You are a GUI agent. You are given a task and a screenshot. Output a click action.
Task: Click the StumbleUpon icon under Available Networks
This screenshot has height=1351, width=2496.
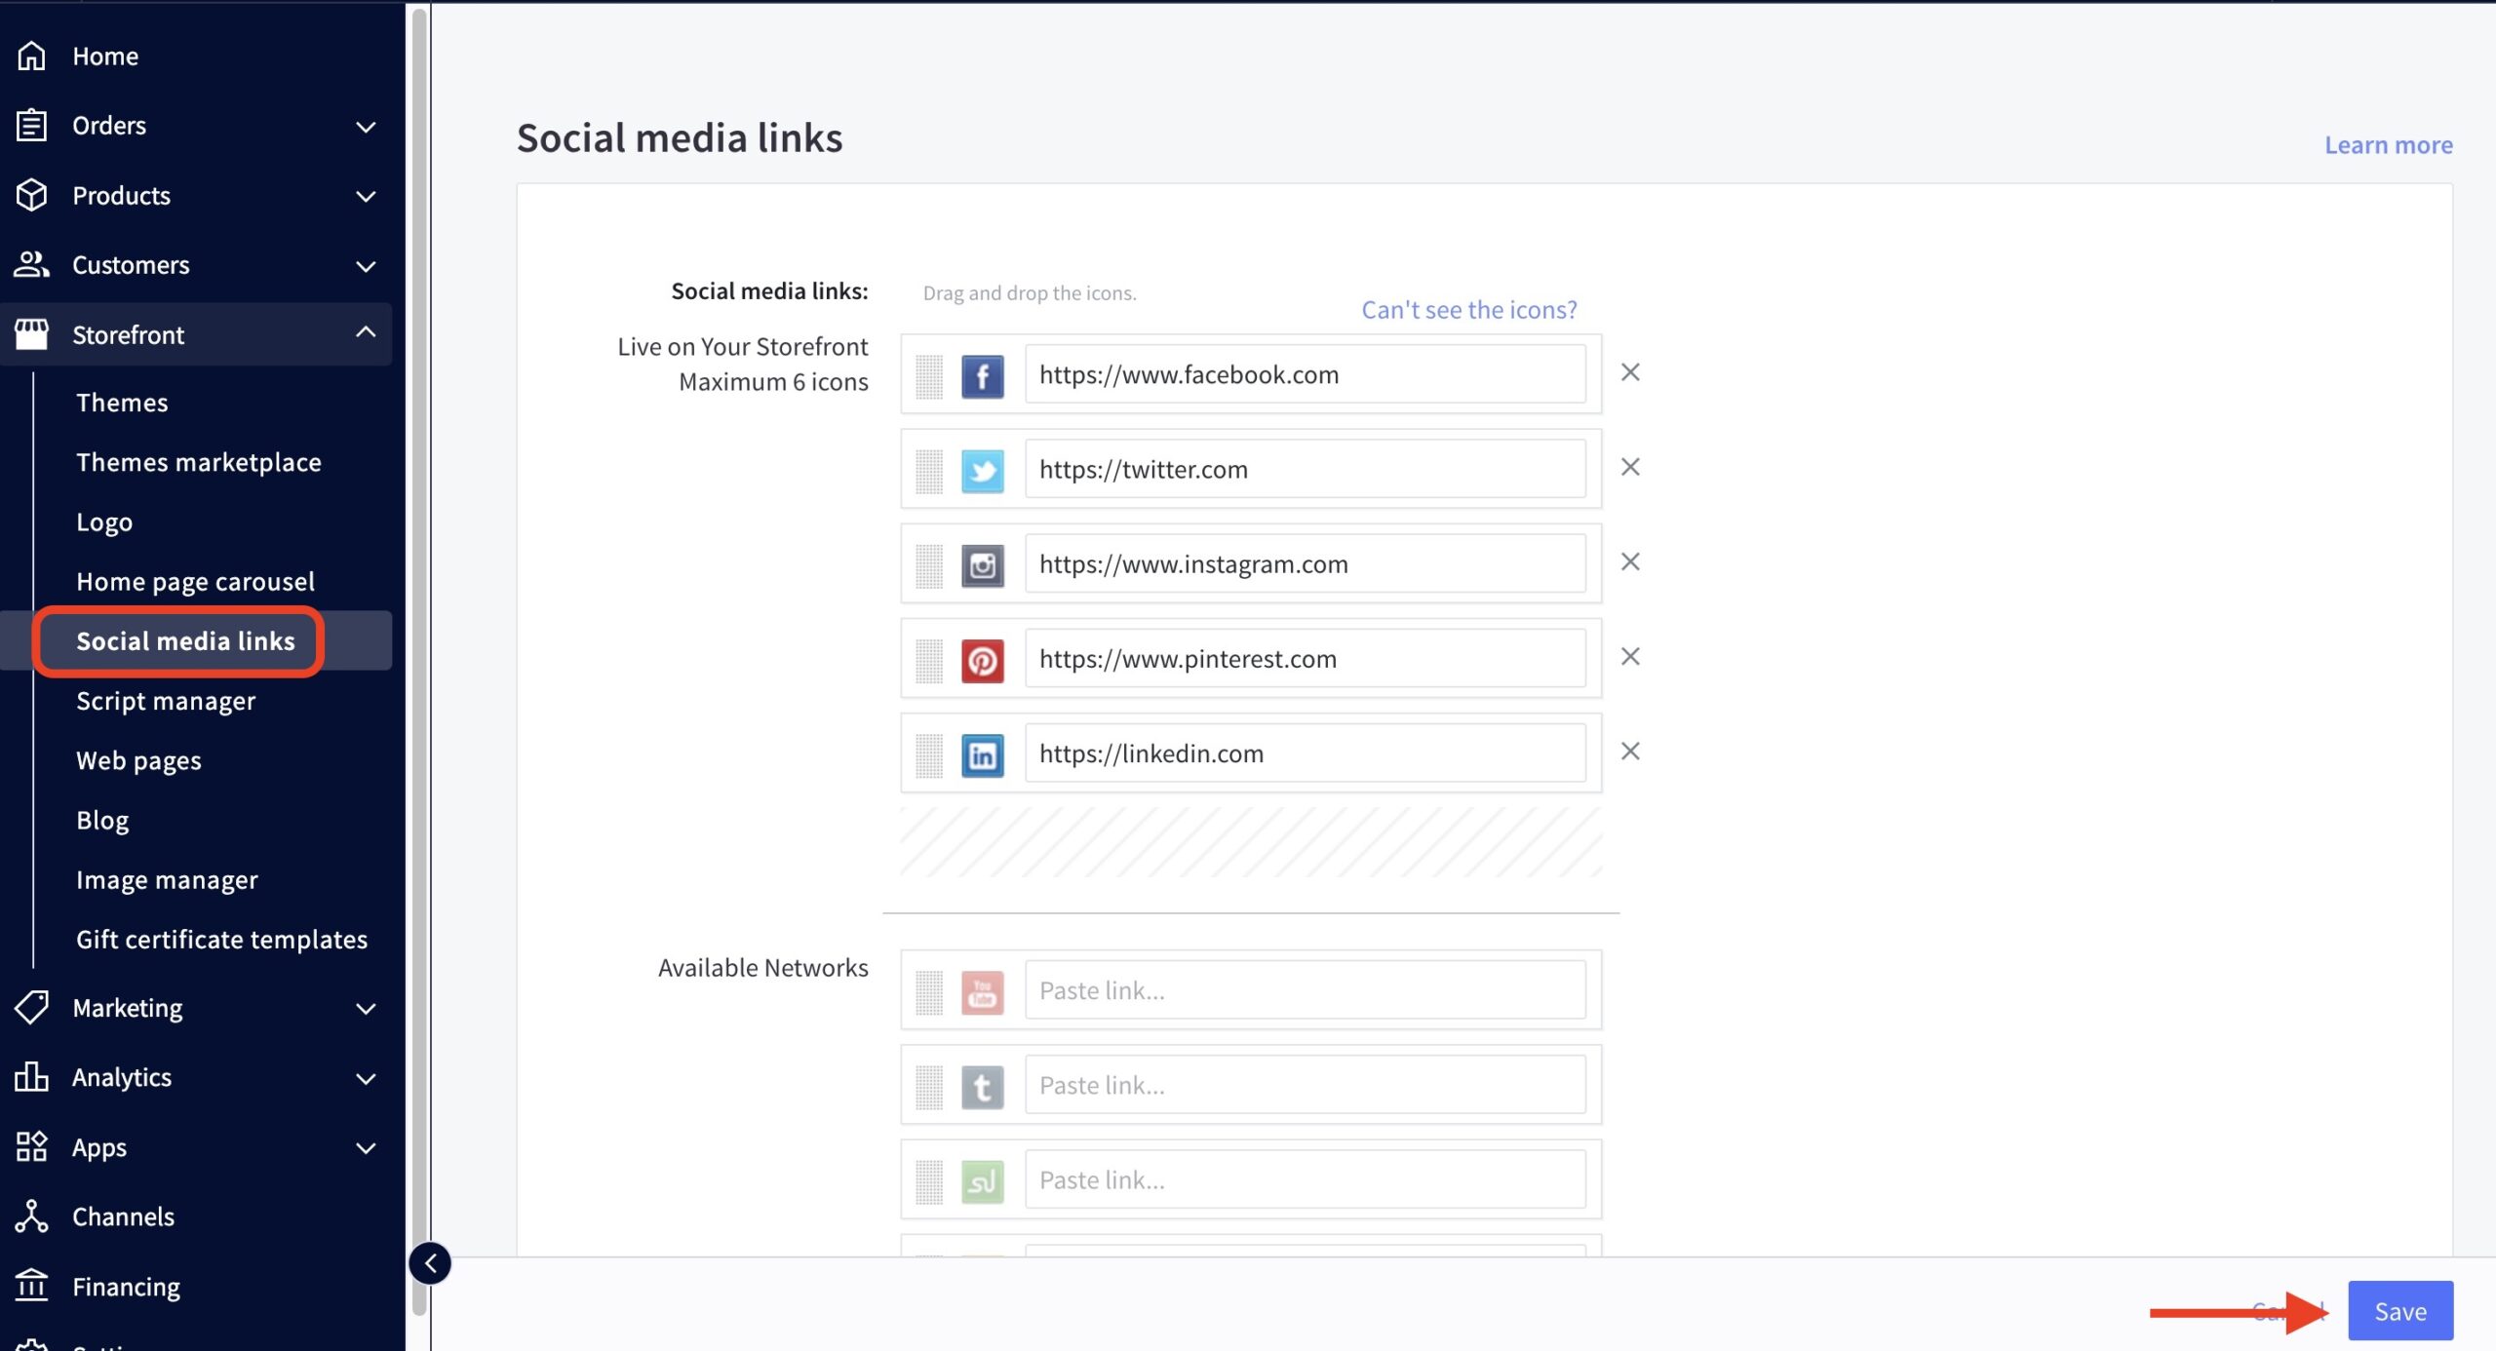982,1180
